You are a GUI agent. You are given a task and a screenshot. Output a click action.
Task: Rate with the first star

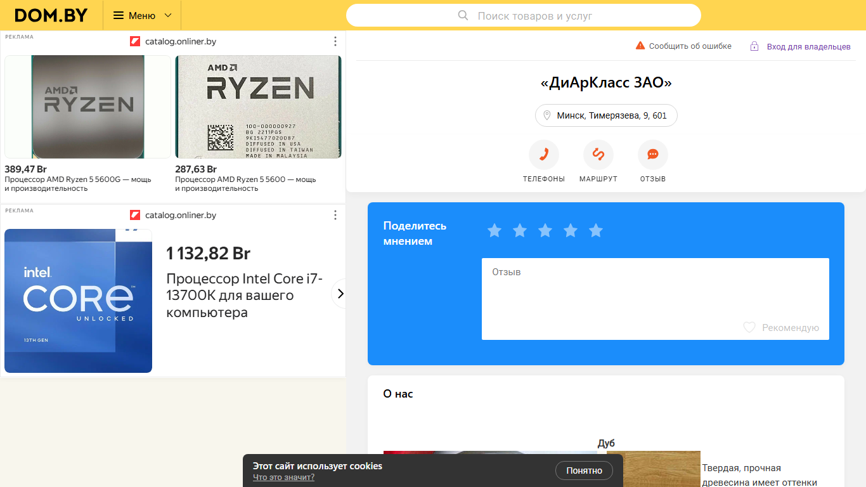coord(494,231)
